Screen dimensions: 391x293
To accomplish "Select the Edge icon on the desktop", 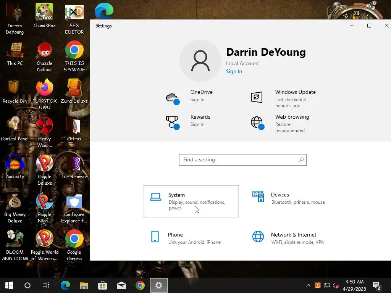I will tap(104, 10).
